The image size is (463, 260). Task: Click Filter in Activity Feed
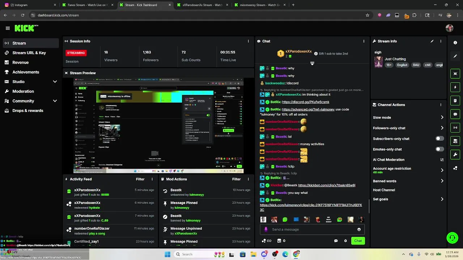click(x=140, y=179)
